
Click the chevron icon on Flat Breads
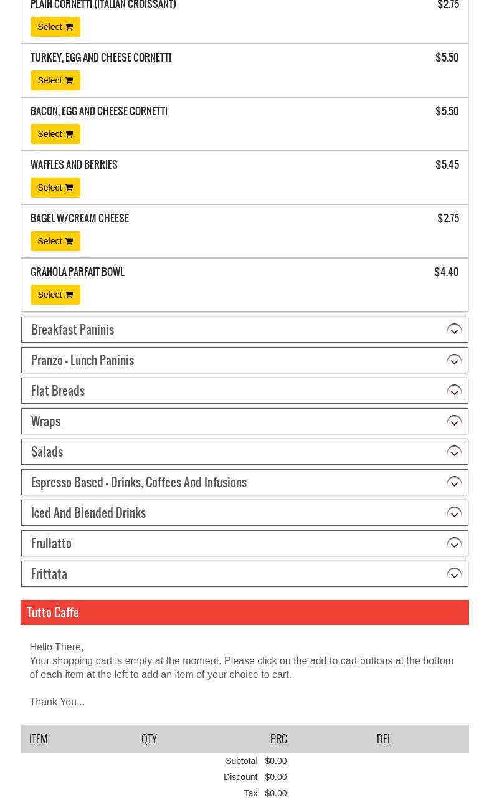coord(454,391)
